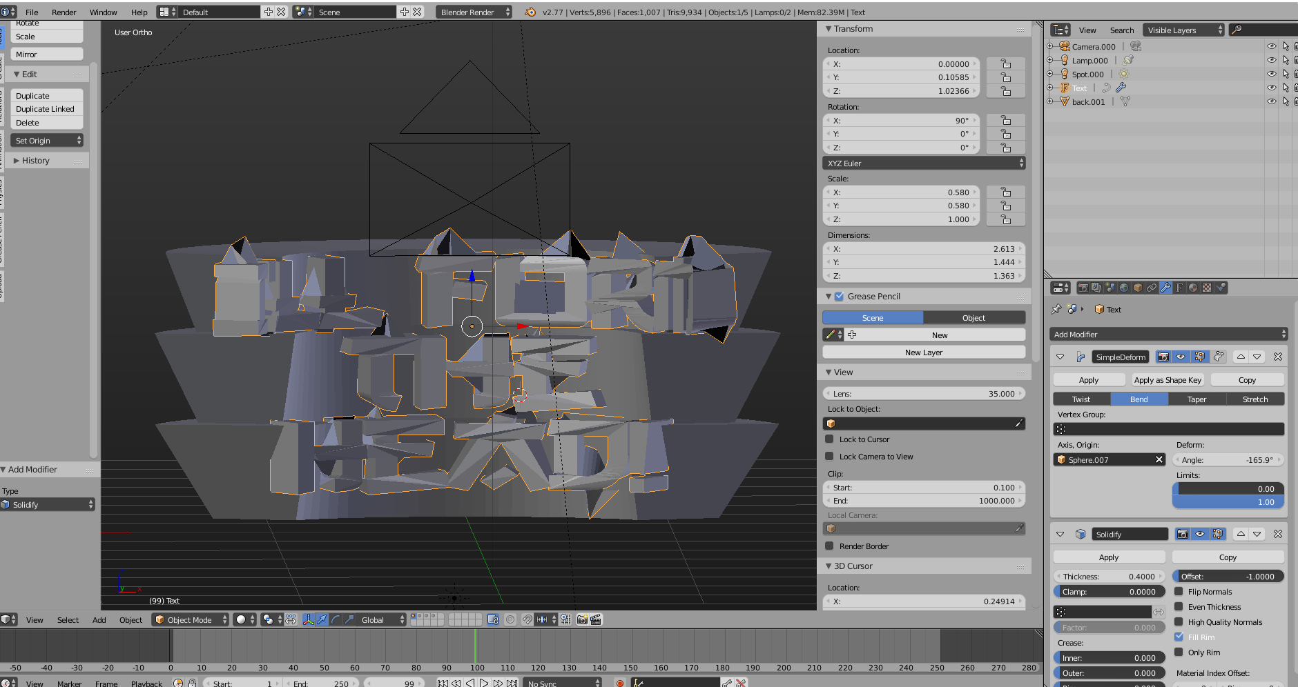
Task: Open the Set Origin dropdown
Action: 47,140
